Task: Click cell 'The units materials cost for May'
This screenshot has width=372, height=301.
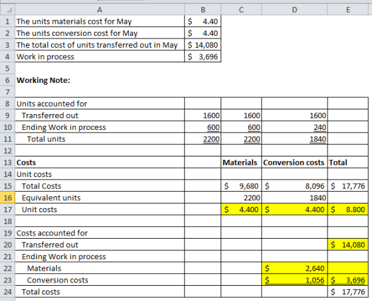Action: point(100,21)
